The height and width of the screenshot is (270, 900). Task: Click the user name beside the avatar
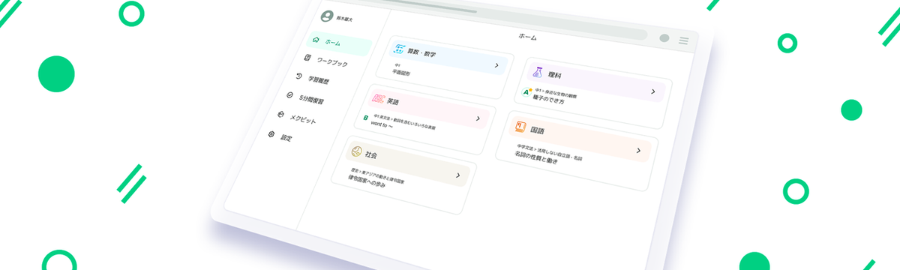point(343,18)
